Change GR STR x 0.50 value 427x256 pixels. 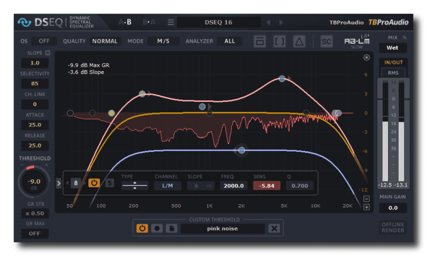tap(35, 214)
